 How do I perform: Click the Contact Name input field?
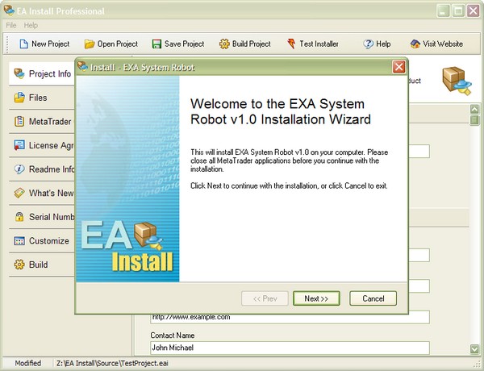(290, 348)
